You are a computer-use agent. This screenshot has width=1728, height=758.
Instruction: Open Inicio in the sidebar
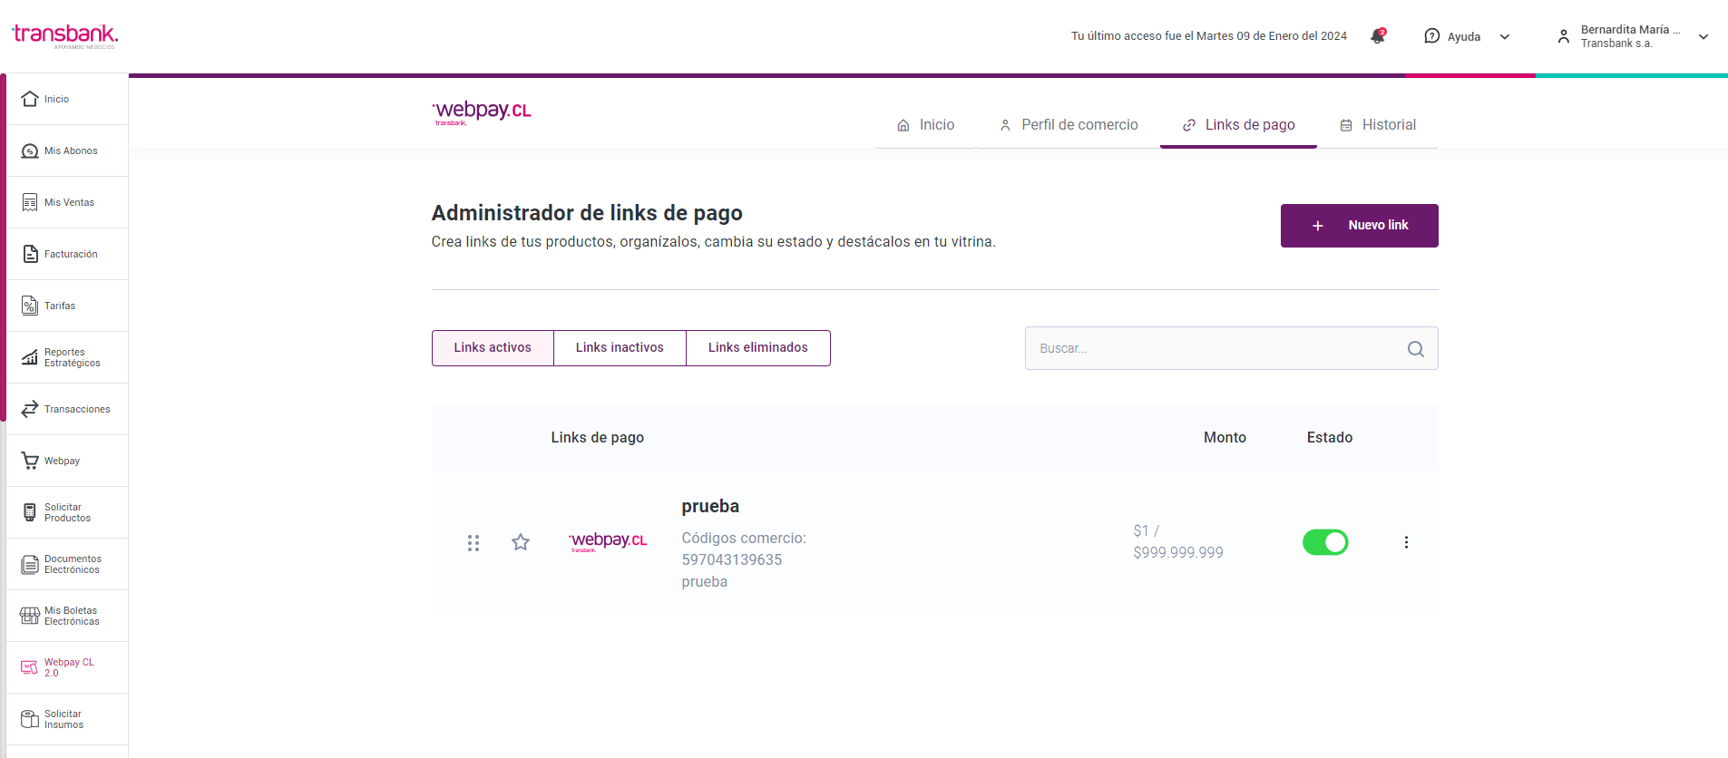point(67,99)
